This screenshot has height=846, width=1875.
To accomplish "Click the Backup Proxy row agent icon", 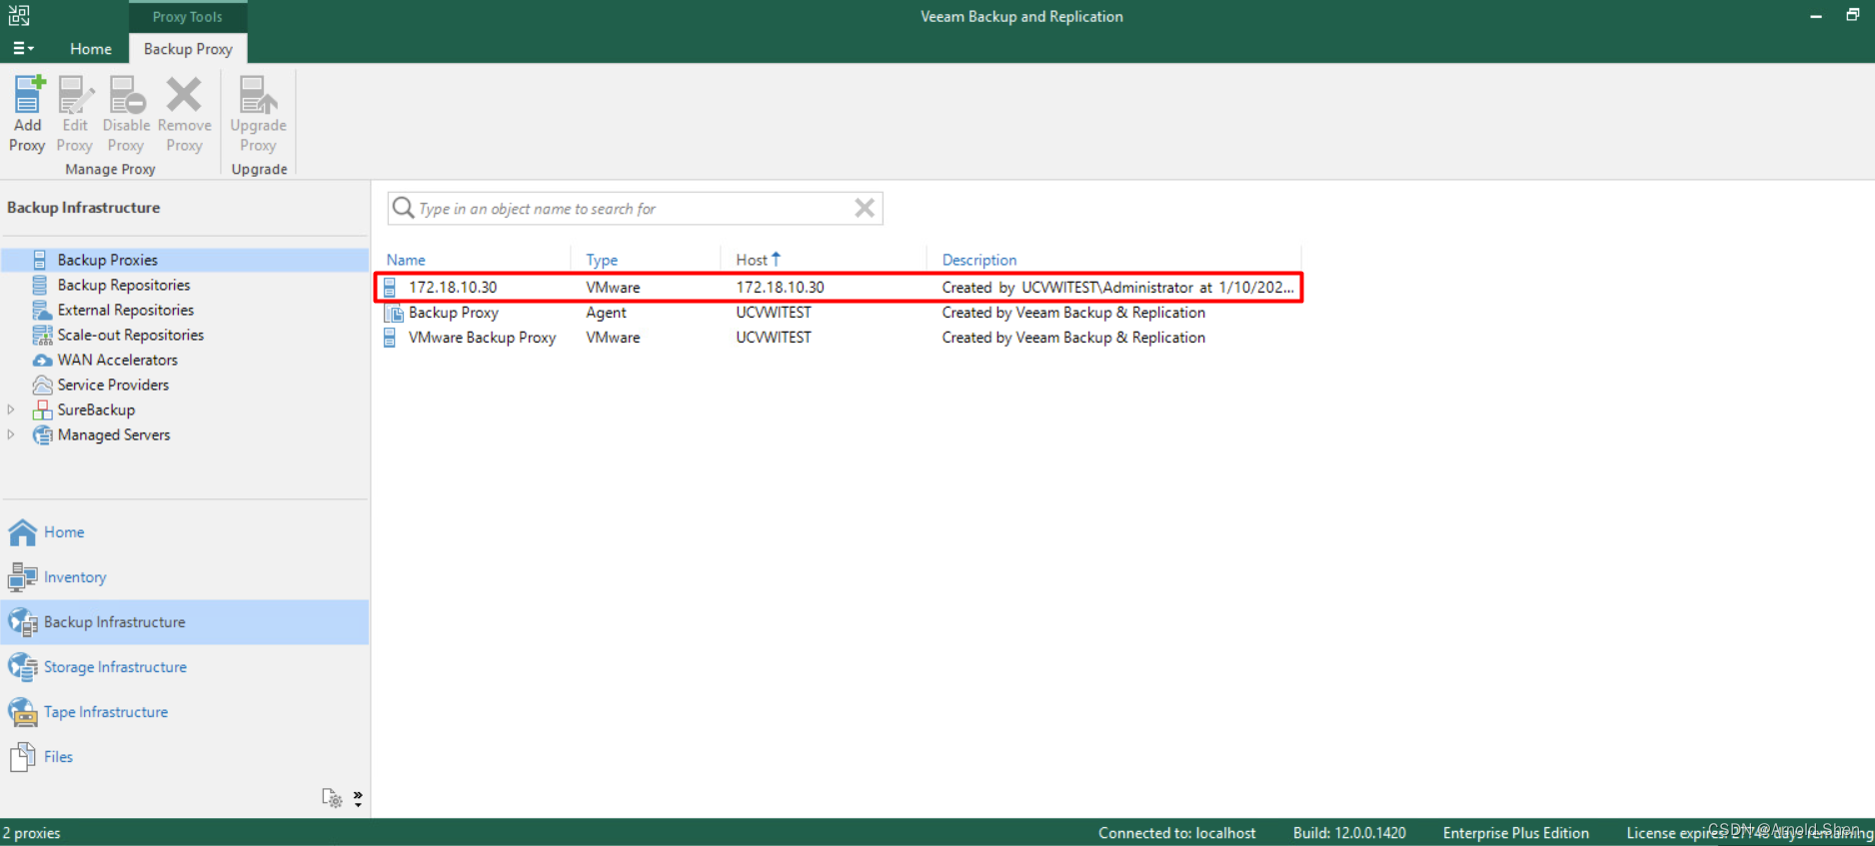I will (394, 313).
